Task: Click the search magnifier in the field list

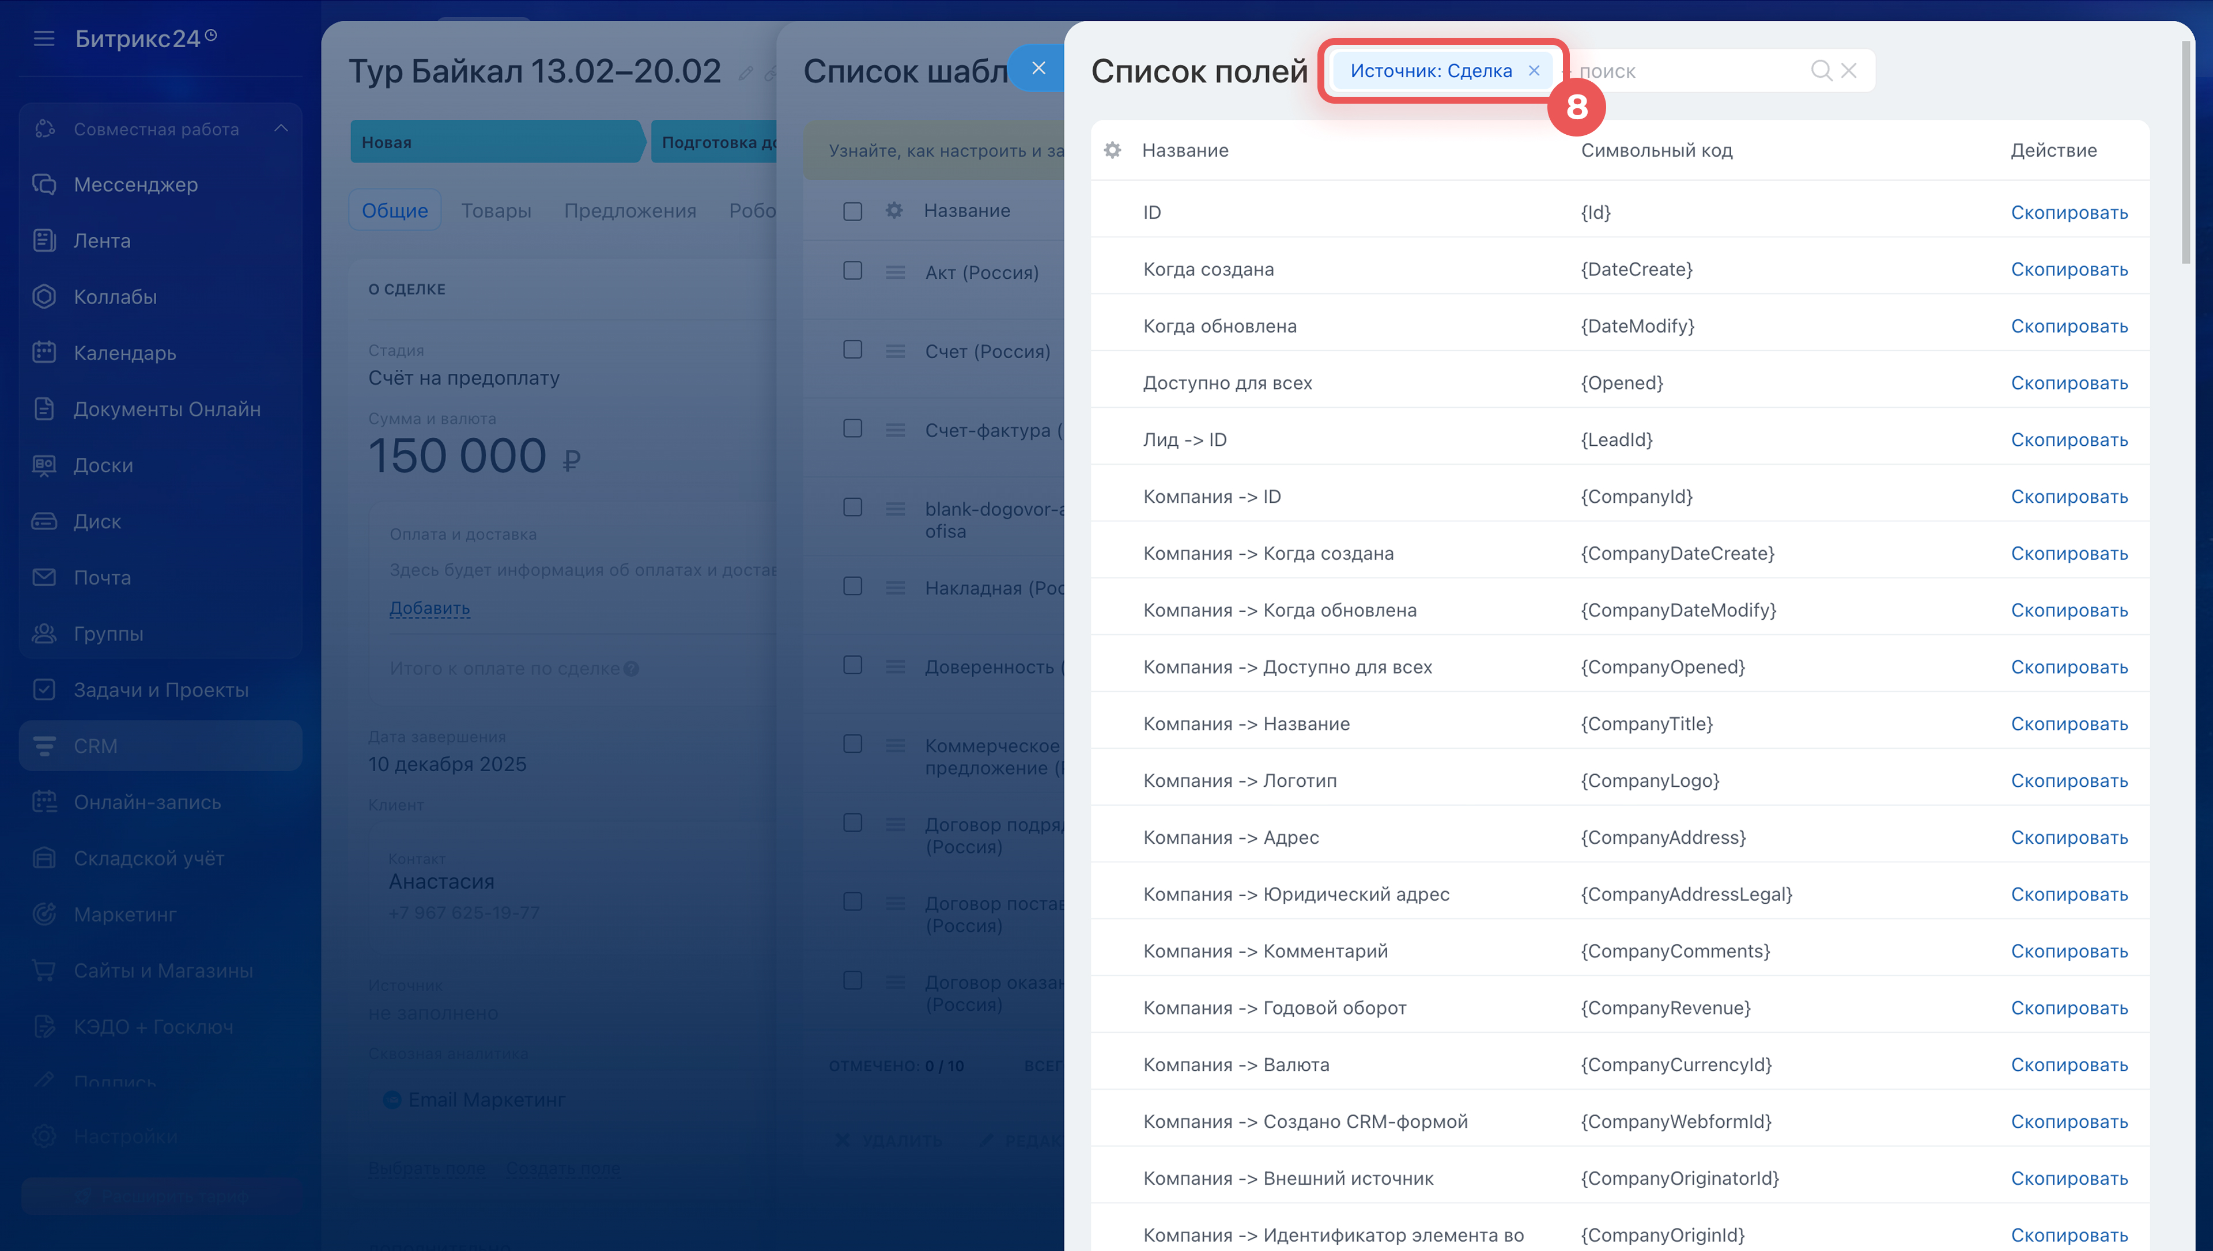Action: (x=1820, y=70)
